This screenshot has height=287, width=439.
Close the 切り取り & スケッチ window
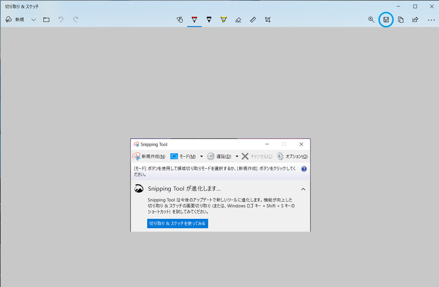point(432,6)
